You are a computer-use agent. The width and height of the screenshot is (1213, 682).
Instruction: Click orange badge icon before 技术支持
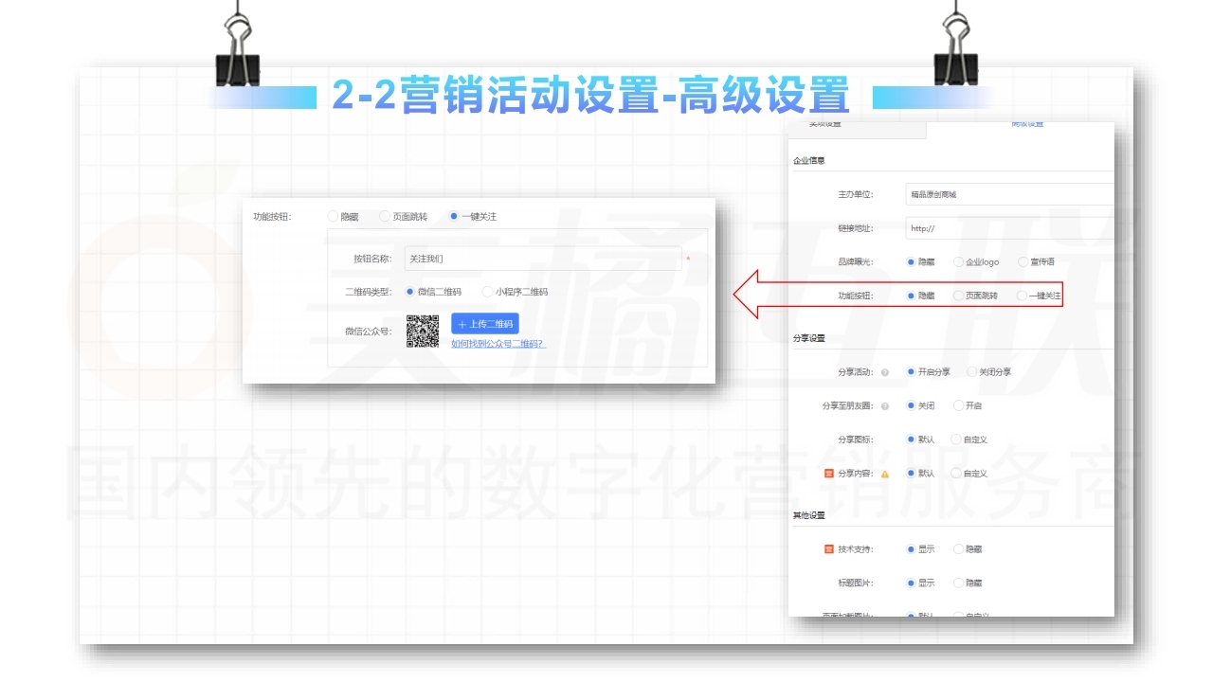point(829,549)
